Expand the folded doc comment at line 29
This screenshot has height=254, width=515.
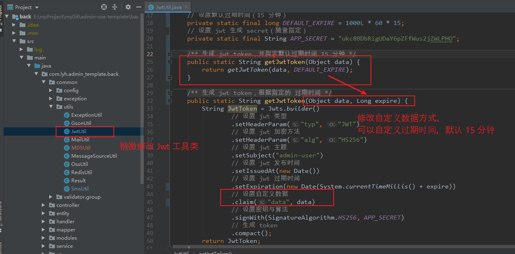coord(169,93)
